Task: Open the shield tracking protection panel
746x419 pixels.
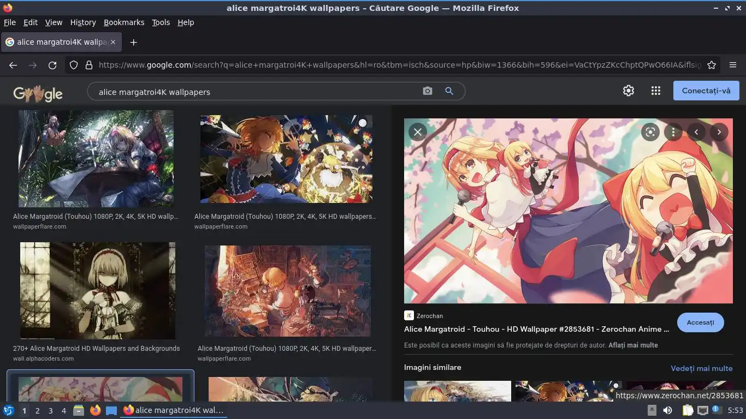Action: tap(74, 65)
